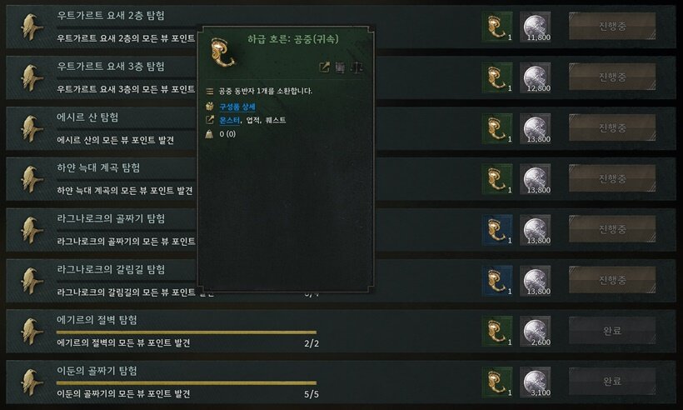683x410 pixels.
Task: Click the 진행중 button for 라그나로크의 갈림길 탐험
Action: tap(612, 280)
